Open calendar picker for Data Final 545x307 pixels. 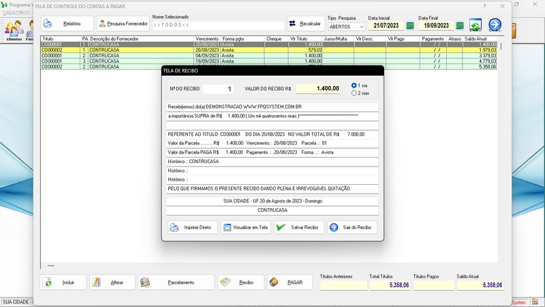point(460,26)
